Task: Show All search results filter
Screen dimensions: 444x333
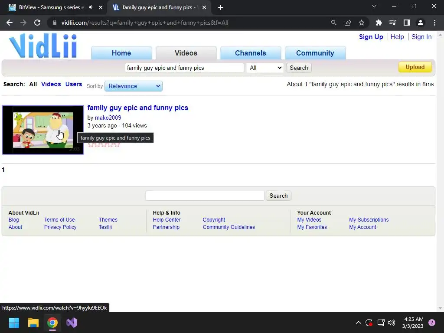Action: click(x=33, y=84)
